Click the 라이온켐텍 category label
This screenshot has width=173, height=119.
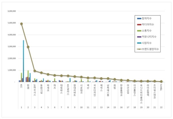(x=148, y=90)
